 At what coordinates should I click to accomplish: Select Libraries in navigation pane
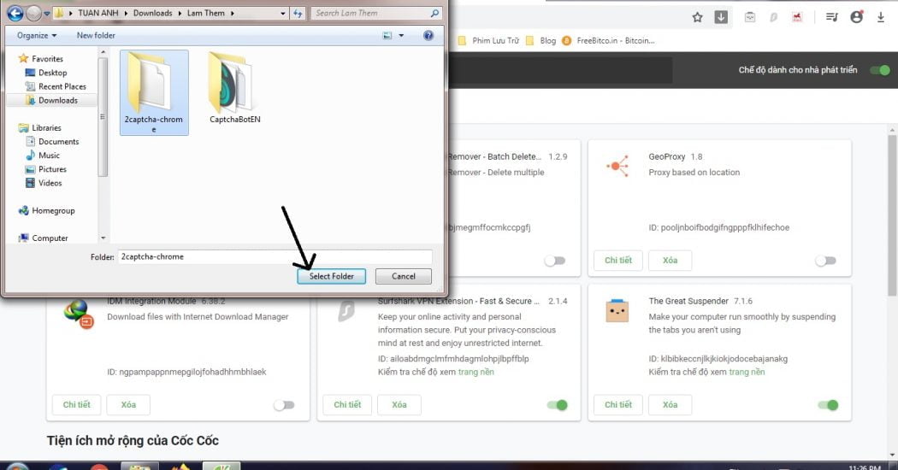[39, 127]
